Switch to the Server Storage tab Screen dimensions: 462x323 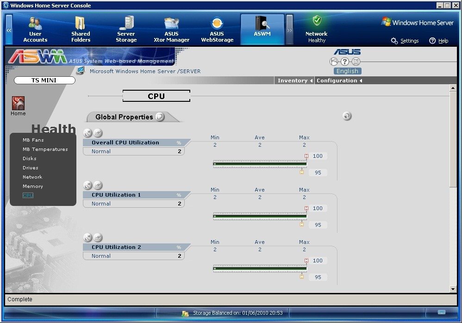pos(126,30)
